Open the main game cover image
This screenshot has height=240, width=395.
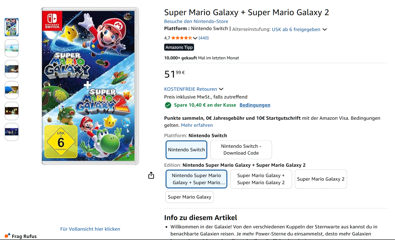coord(90,86)
